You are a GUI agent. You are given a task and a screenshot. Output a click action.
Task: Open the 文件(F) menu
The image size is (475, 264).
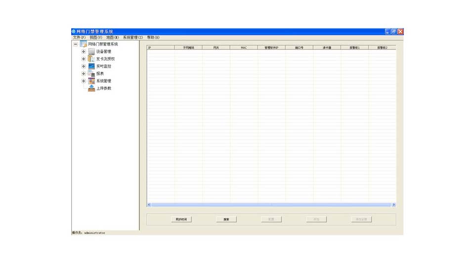click(x=79, y=38)
